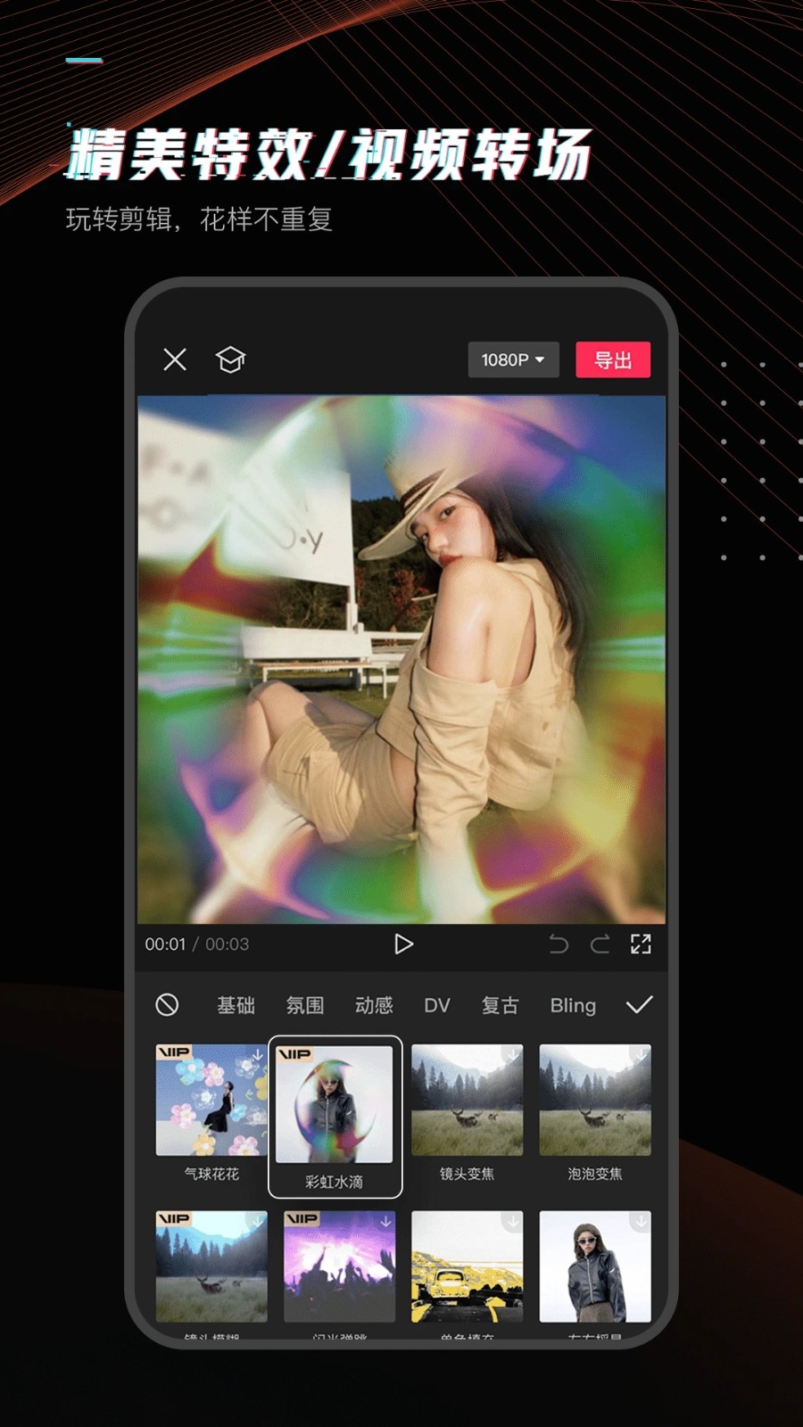Open the DV effects tab
The width and height of the screenshot is (803, 1427).
(x=436, y=1005)
